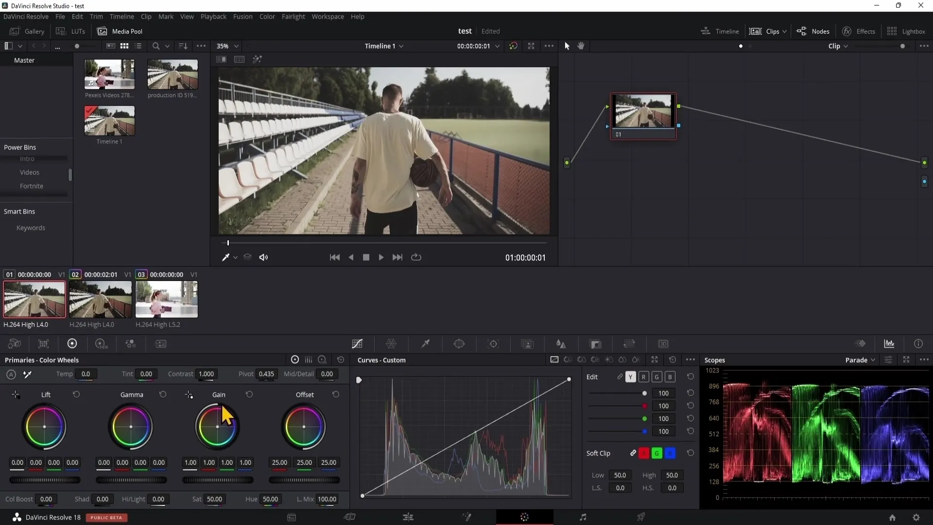Click the Scopes panel icon
Image resolution: width=933 pixels, height=525 pixels.
[889, 343]
